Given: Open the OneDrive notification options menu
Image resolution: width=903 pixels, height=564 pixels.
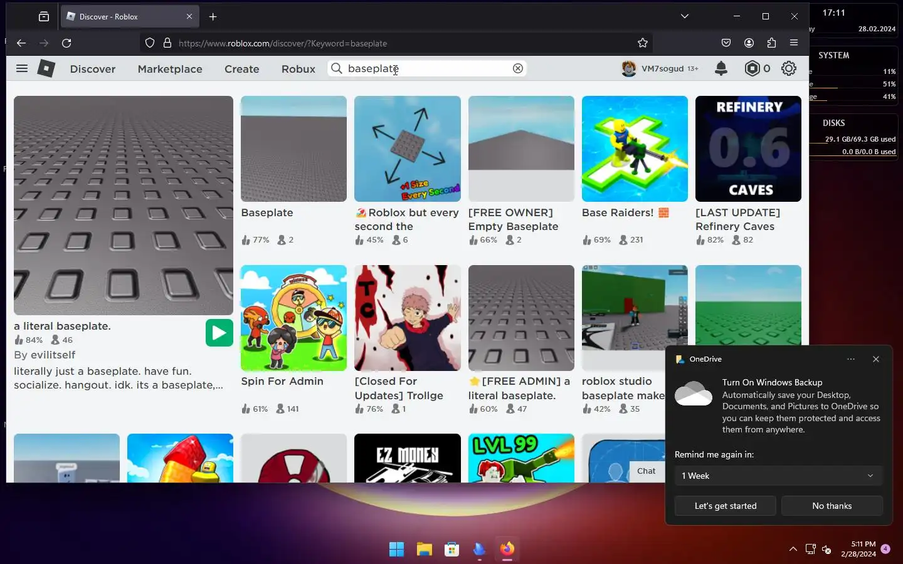Looking at the screenshot, I should coord(851,359).
